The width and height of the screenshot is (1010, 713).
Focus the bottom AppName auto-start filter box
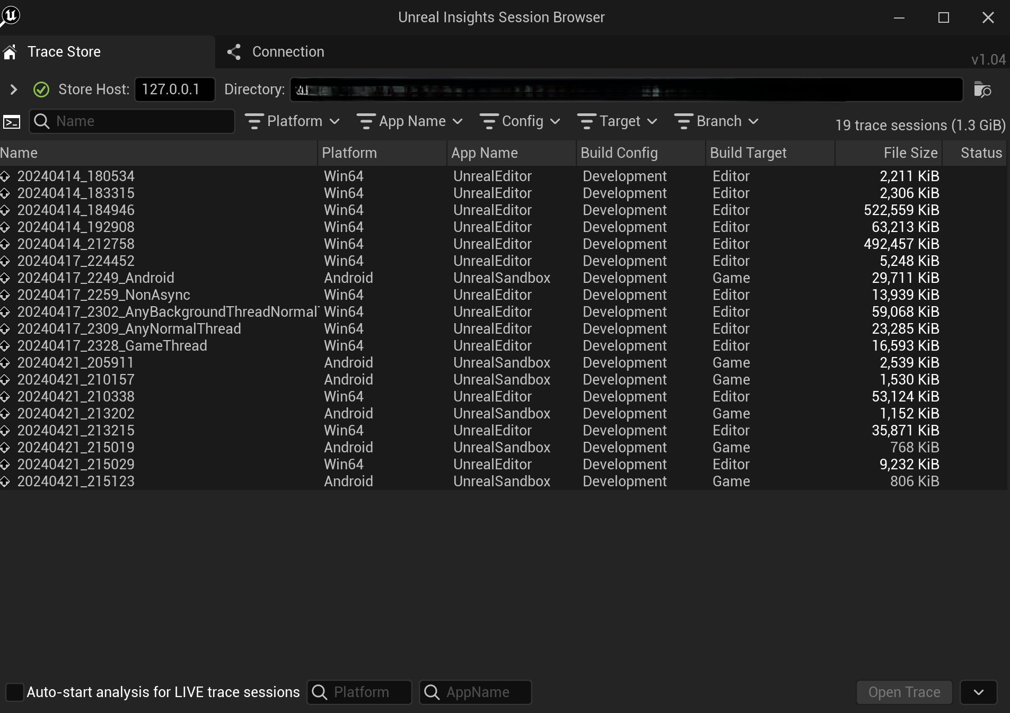click(x=476, y=692)
